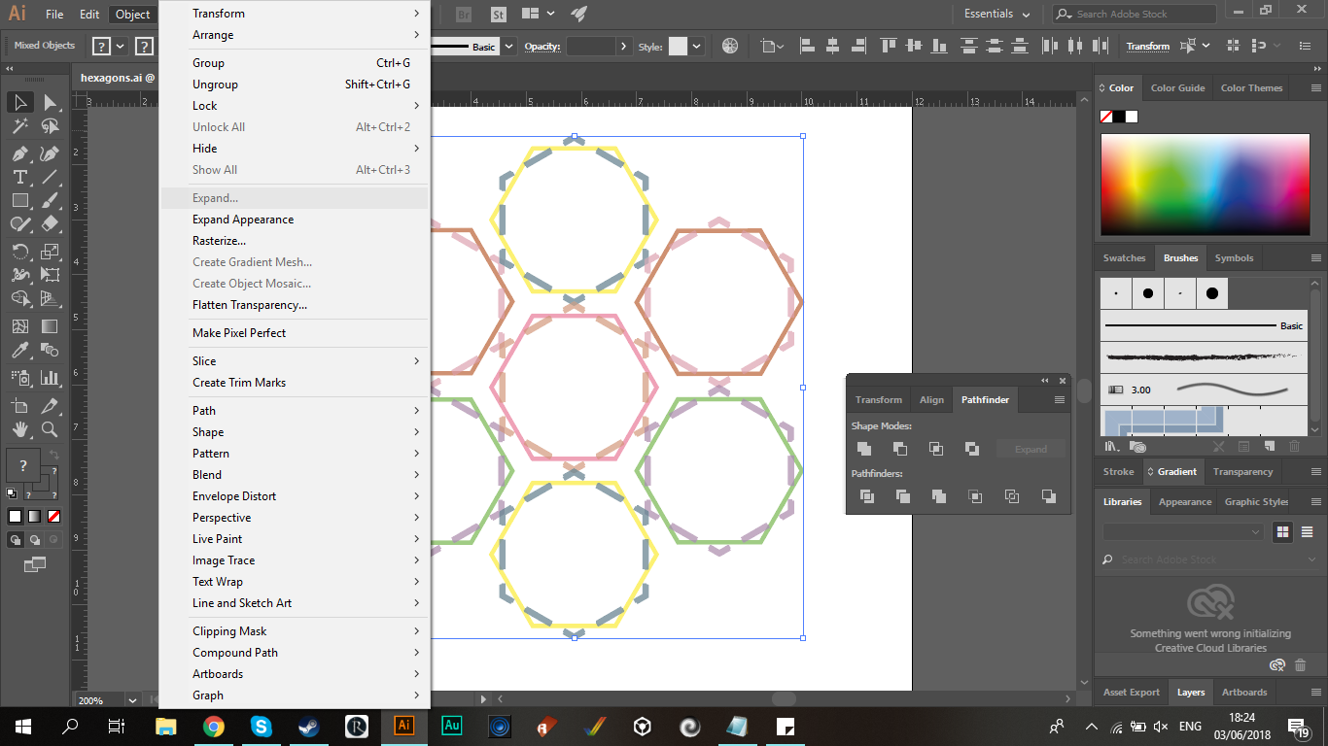Screen dimensions: 1328x746
Task: Activate the Type tool
Action: click(19, 177)
